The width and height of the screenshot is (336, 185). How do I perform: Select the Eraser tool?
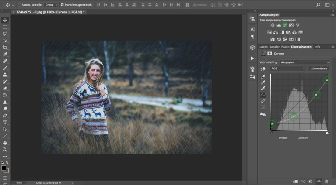[x=5, y=89]
